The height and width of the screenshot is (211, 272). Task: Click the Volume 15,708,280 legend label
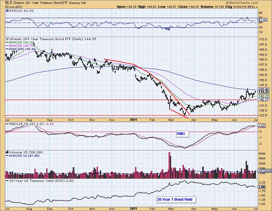(x=26, y=152)
